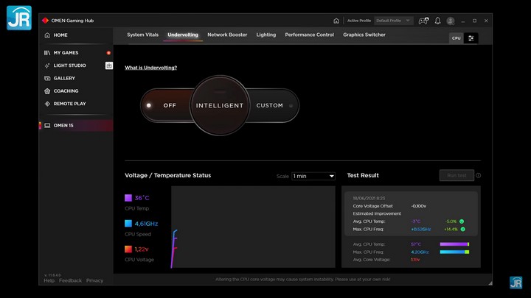Open the notifications bell
The height and width of the screenshot is (298, 531).
point(437,21)
